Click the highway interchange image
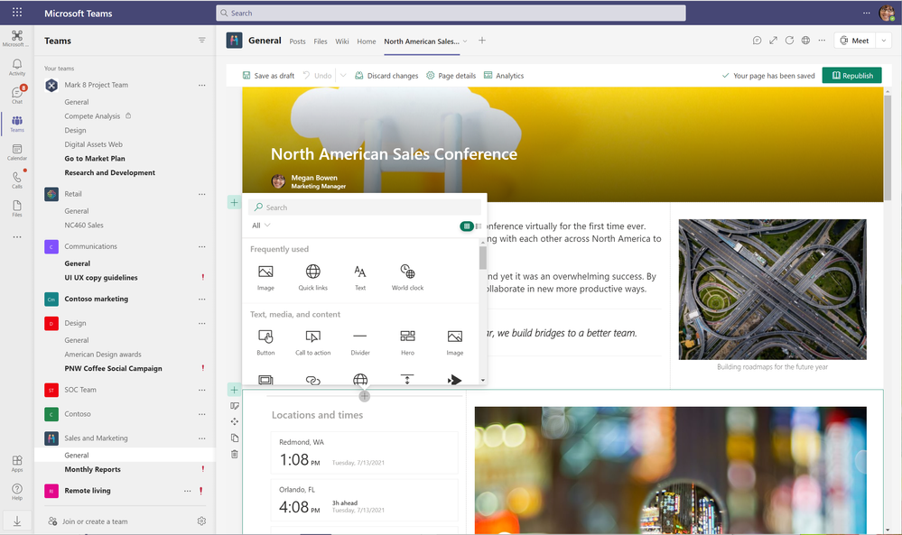The height and width of the screenshot is (535, 902). tap(773, 289)
